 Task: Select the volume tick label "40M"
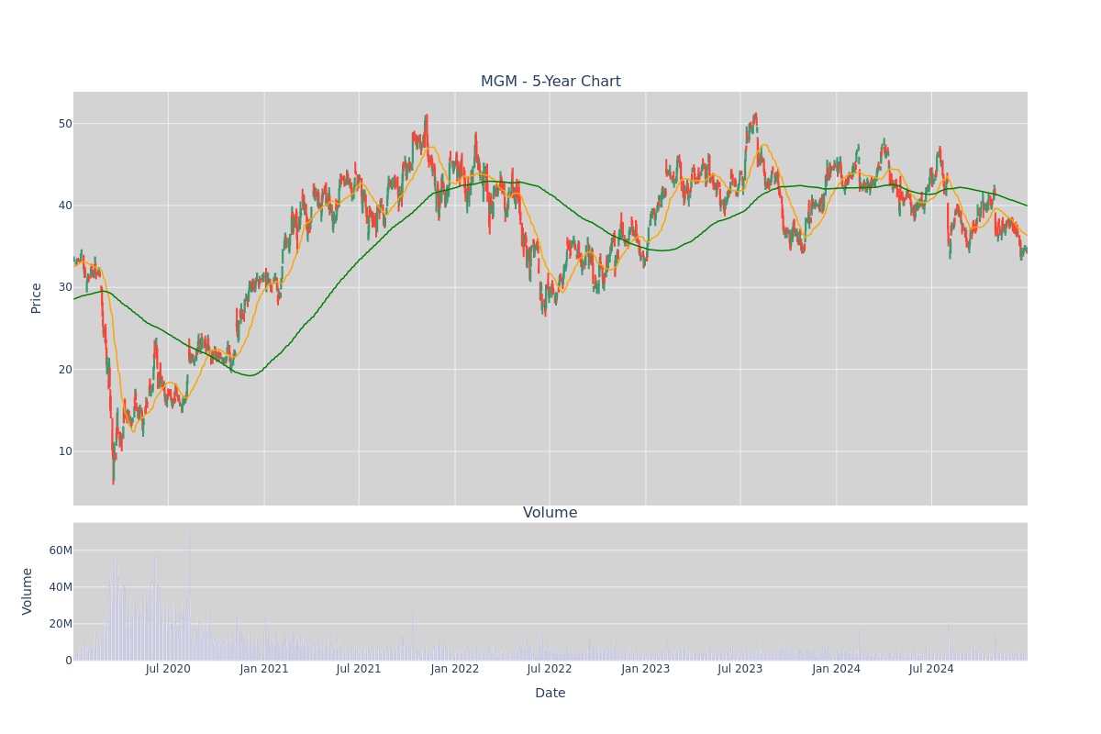(x=61, y=587)
